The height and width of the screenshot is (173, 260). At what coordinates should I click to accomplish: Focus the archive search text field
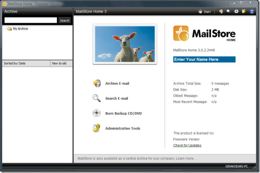coord(31,20)
